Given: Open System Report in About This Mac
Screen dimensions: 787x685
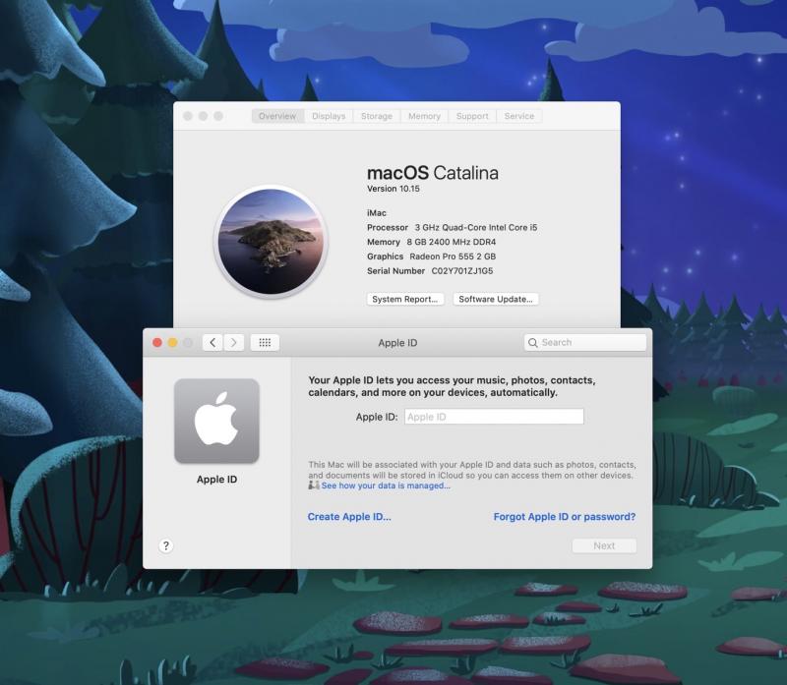Looking at the screenshot, I should pyautogui.click(x=405, y=299).
